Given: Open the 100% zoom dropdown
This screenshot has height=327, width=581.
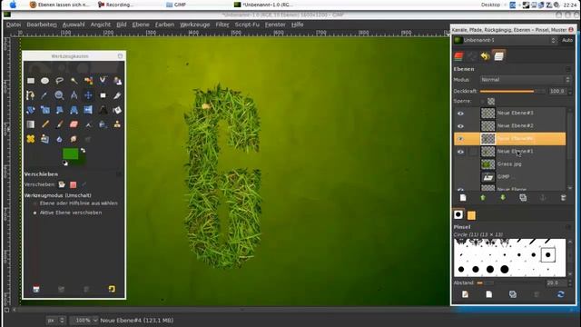Looking at the screenshot, I should (x=84, y=320).
